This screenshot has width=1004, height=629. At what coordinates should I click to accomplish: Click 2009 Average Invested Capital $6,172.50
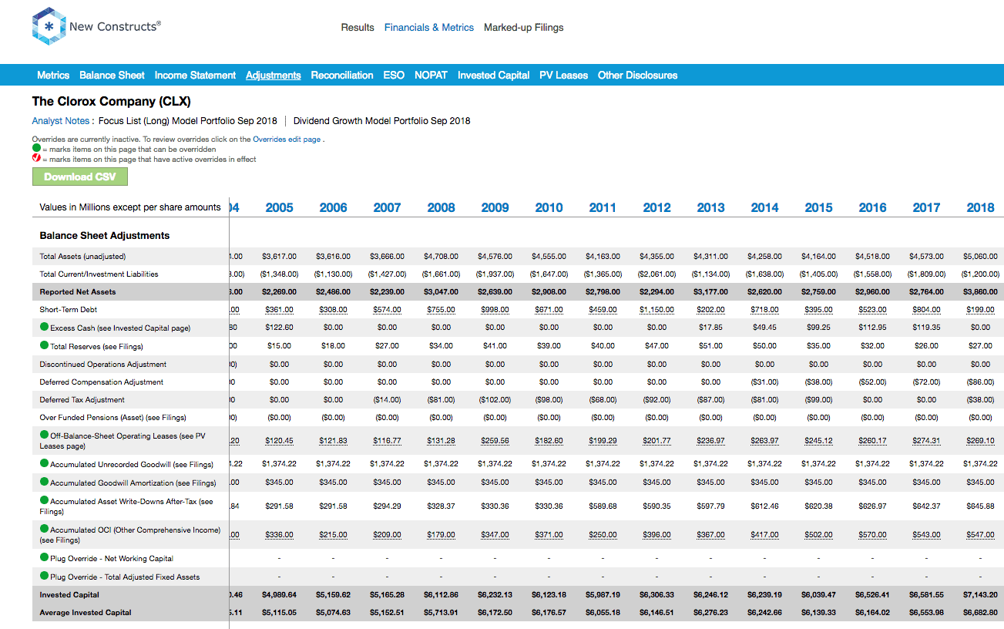pos(495,613)
